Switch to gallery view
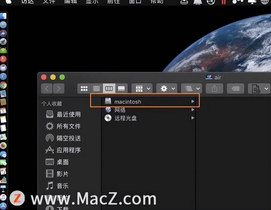Screen dimensions: 271x210 coord(121,89)
